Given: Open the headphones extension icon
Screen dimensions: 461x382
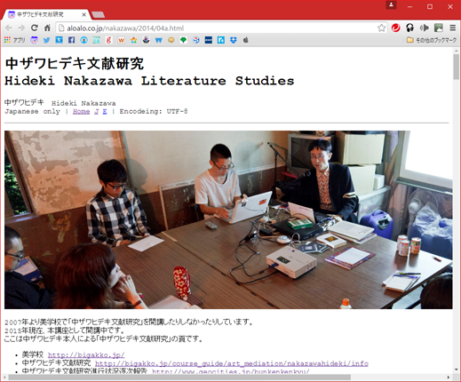Looking at the screenshot, I should (409, 28).
